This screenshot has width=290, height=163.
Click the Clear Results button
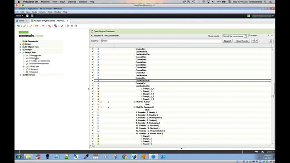click(x=242, y=41)
